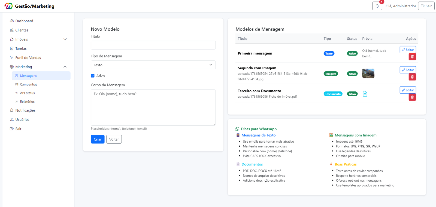Click the Gestão/Marketing logo icon
Image resolution: width=436 pixels, height=207 pixels.
pyautogui.click(x=8, y=6)
